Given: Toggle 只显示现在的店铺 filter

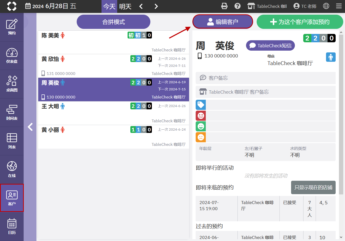Looking at the screenshot, I should pyautogui.click(x=313, y=187).
